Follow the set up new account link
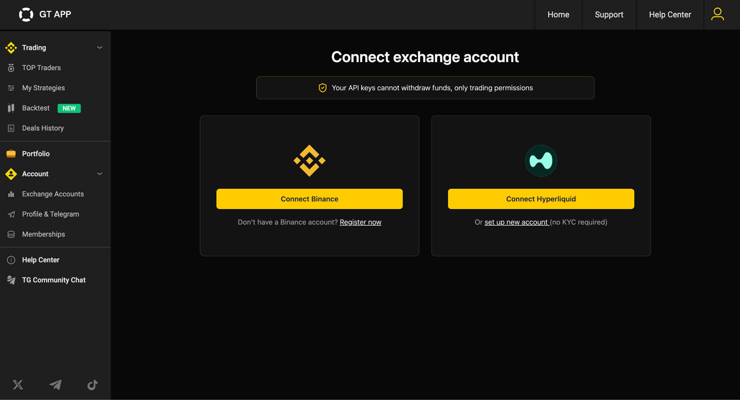Viewport: 740px width, 400px height. [516, 222]
